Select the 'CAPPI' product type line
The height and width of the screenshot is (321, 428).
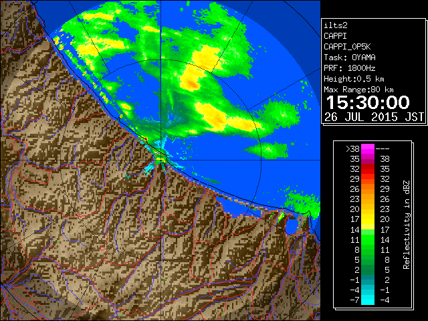(335, 36)
